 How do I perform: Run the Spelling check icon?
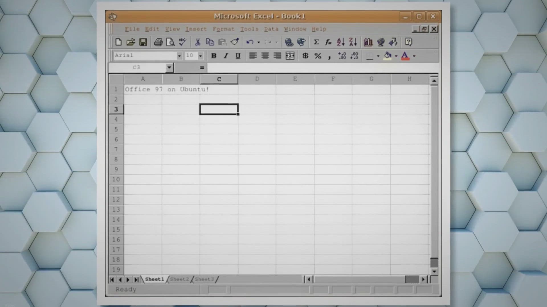pyautogui.click(x=183, y=42)
